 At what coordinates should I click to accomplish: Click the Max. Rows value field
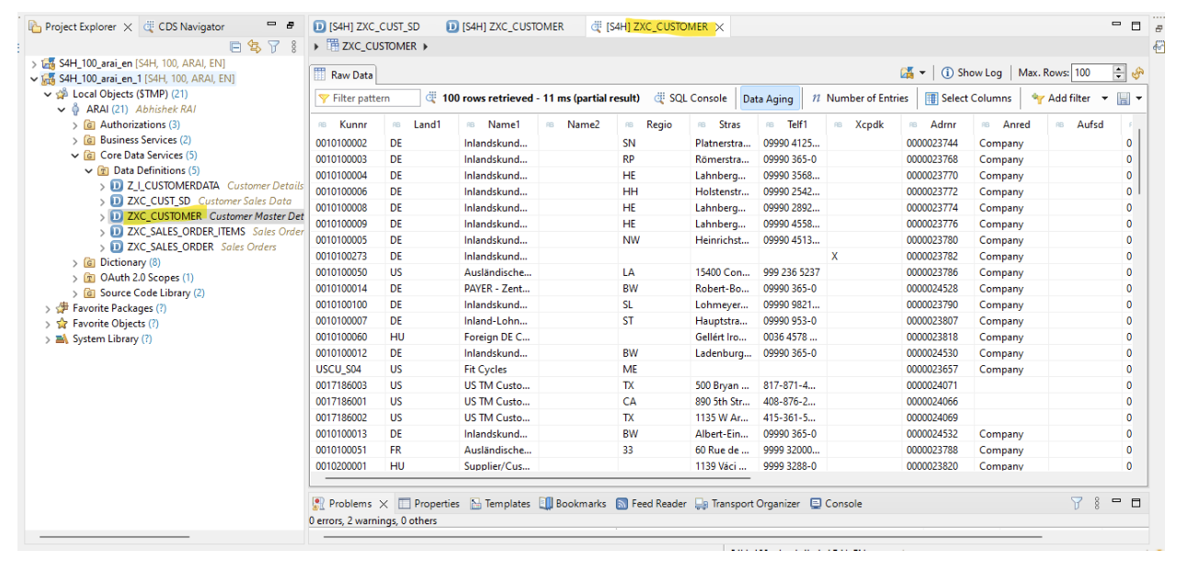coord(1091,73)
